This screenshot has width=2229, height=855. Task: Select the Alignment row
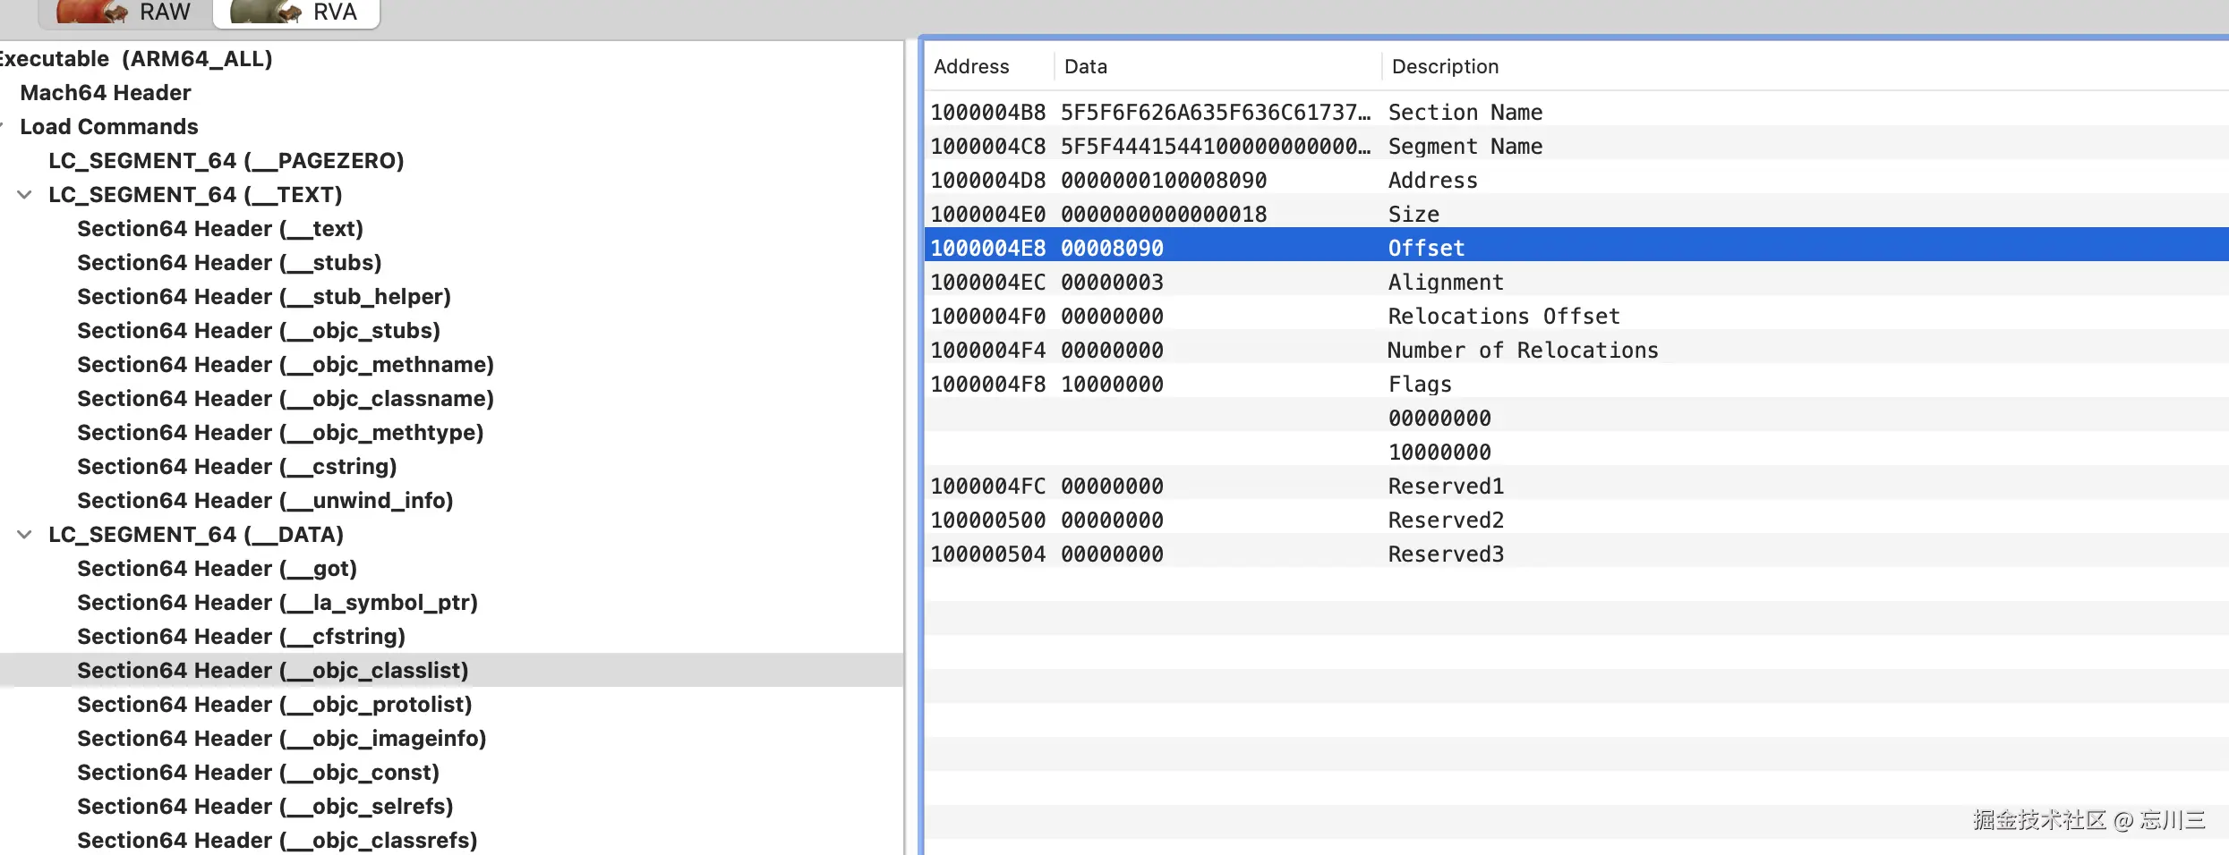(1576, 282)
